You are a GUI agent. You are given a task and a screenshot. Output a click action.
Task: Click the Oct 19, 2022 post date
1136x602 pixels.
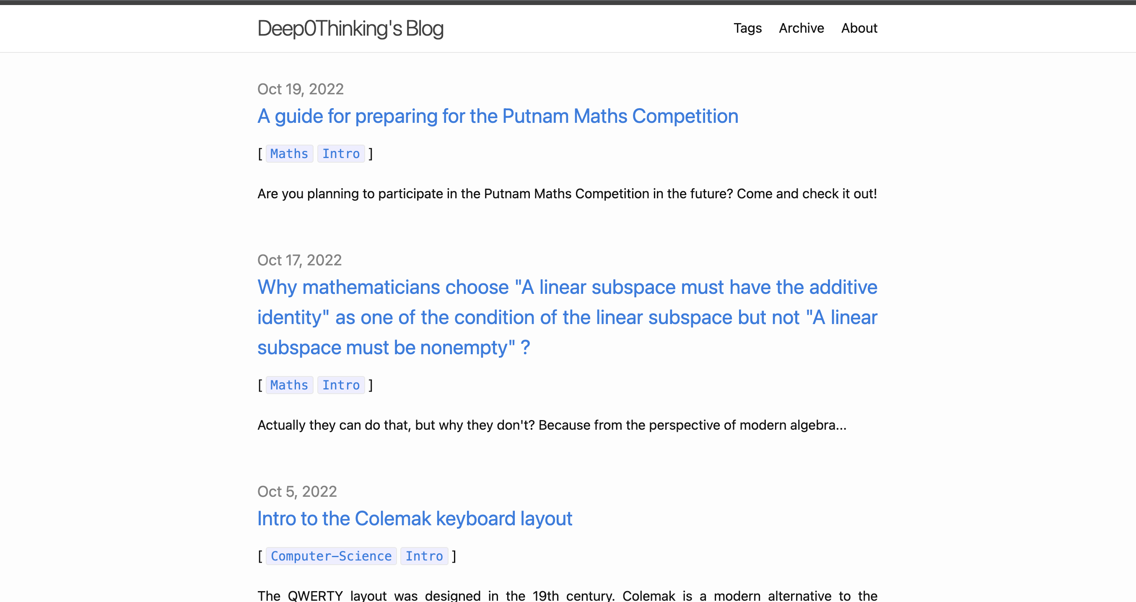pos(300,89)
